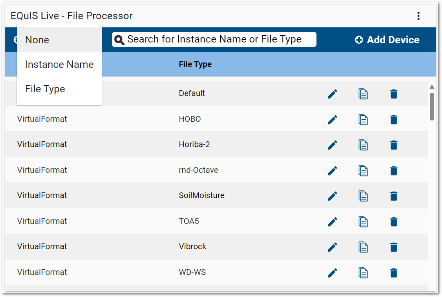Copy the TOA5 instance
This screenshot has height=297, width=442.
click(x=363, y=221)
